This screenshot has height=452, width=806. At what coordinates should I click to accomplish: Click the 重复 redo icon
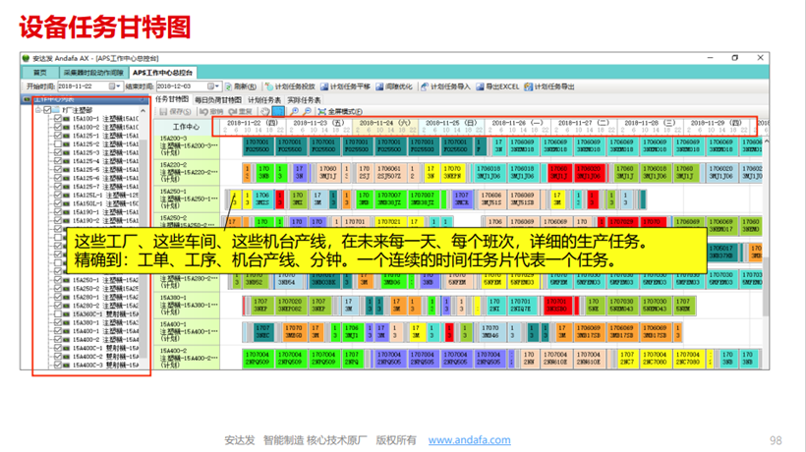(x=233, y=111)
